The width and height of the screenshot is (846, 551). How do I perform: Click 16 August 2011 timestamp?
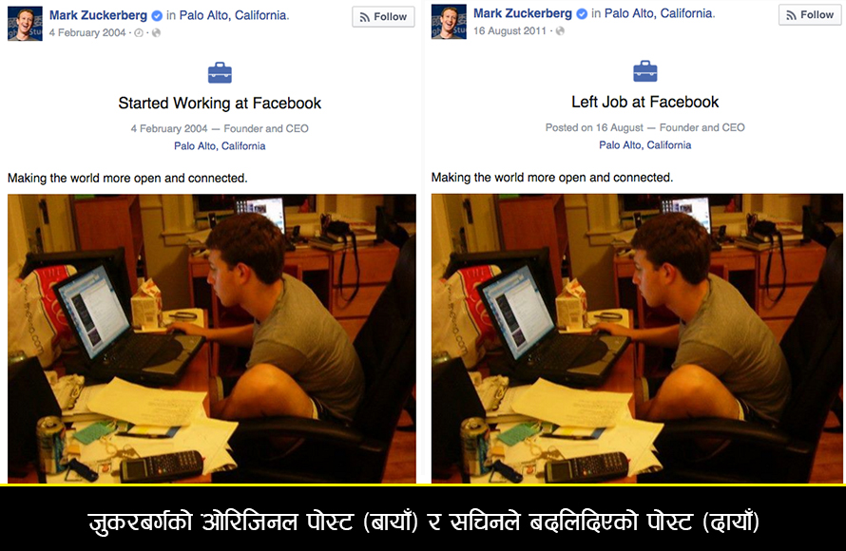click(x=510, y=30)
